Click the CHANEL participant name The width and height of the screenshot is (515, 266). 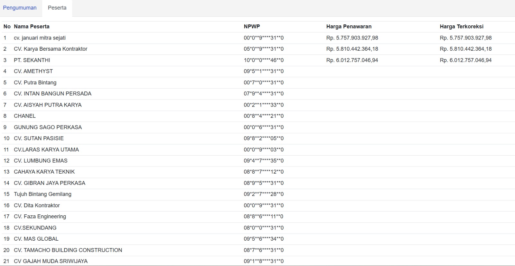point(25,116)
